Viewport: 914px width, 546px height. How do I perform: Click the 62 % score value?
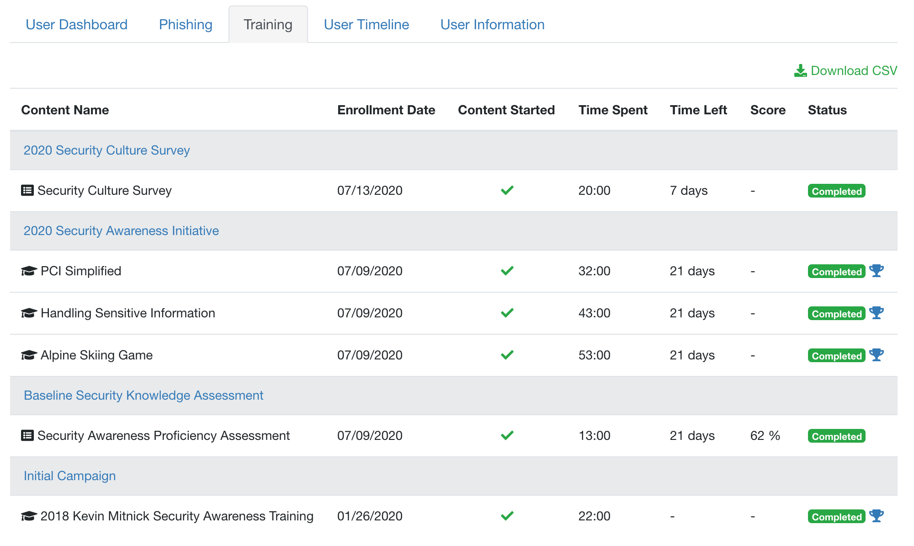pyautogui.click(x=765, y=436)
